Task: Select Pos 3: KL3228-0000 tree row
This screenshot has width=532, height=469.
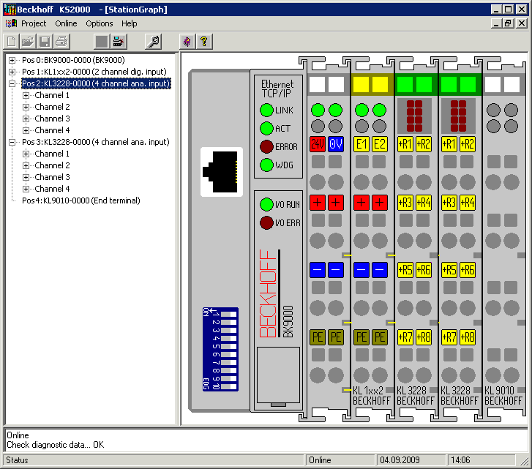Action: [x=96, y=142]
